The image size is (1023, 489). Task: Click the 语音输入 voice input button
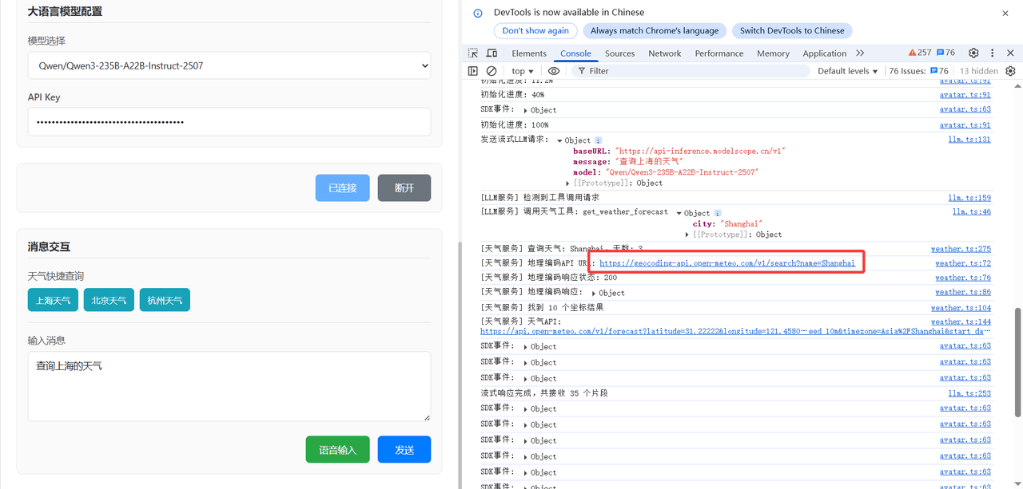337,450
